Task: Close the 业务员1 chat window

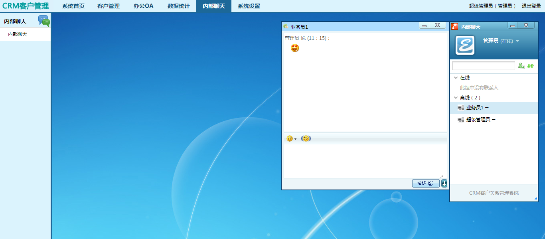Action: [x=437, y=25]
